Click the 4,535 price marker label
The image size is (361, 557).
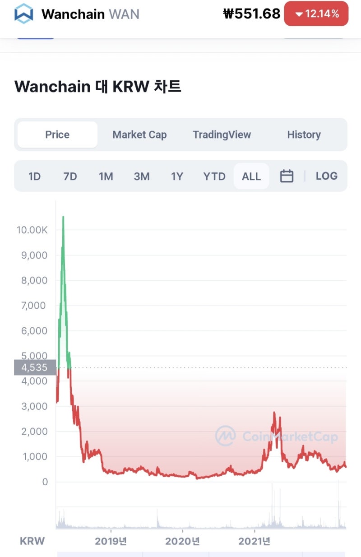(35, 367)
